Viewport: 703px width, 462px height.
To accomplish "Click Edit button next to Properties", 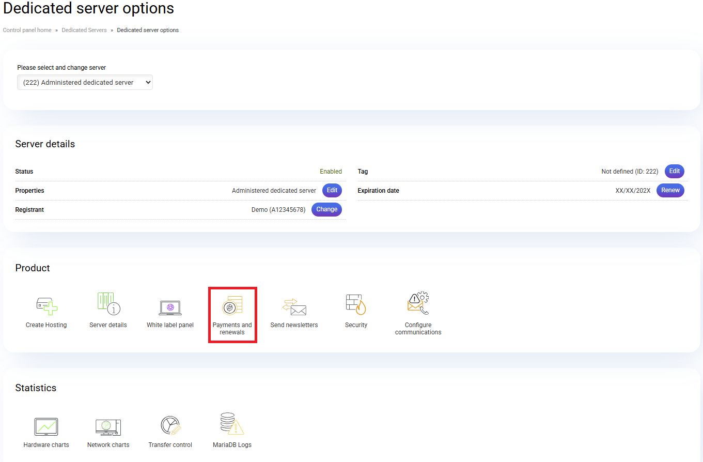I will [332, 190].
